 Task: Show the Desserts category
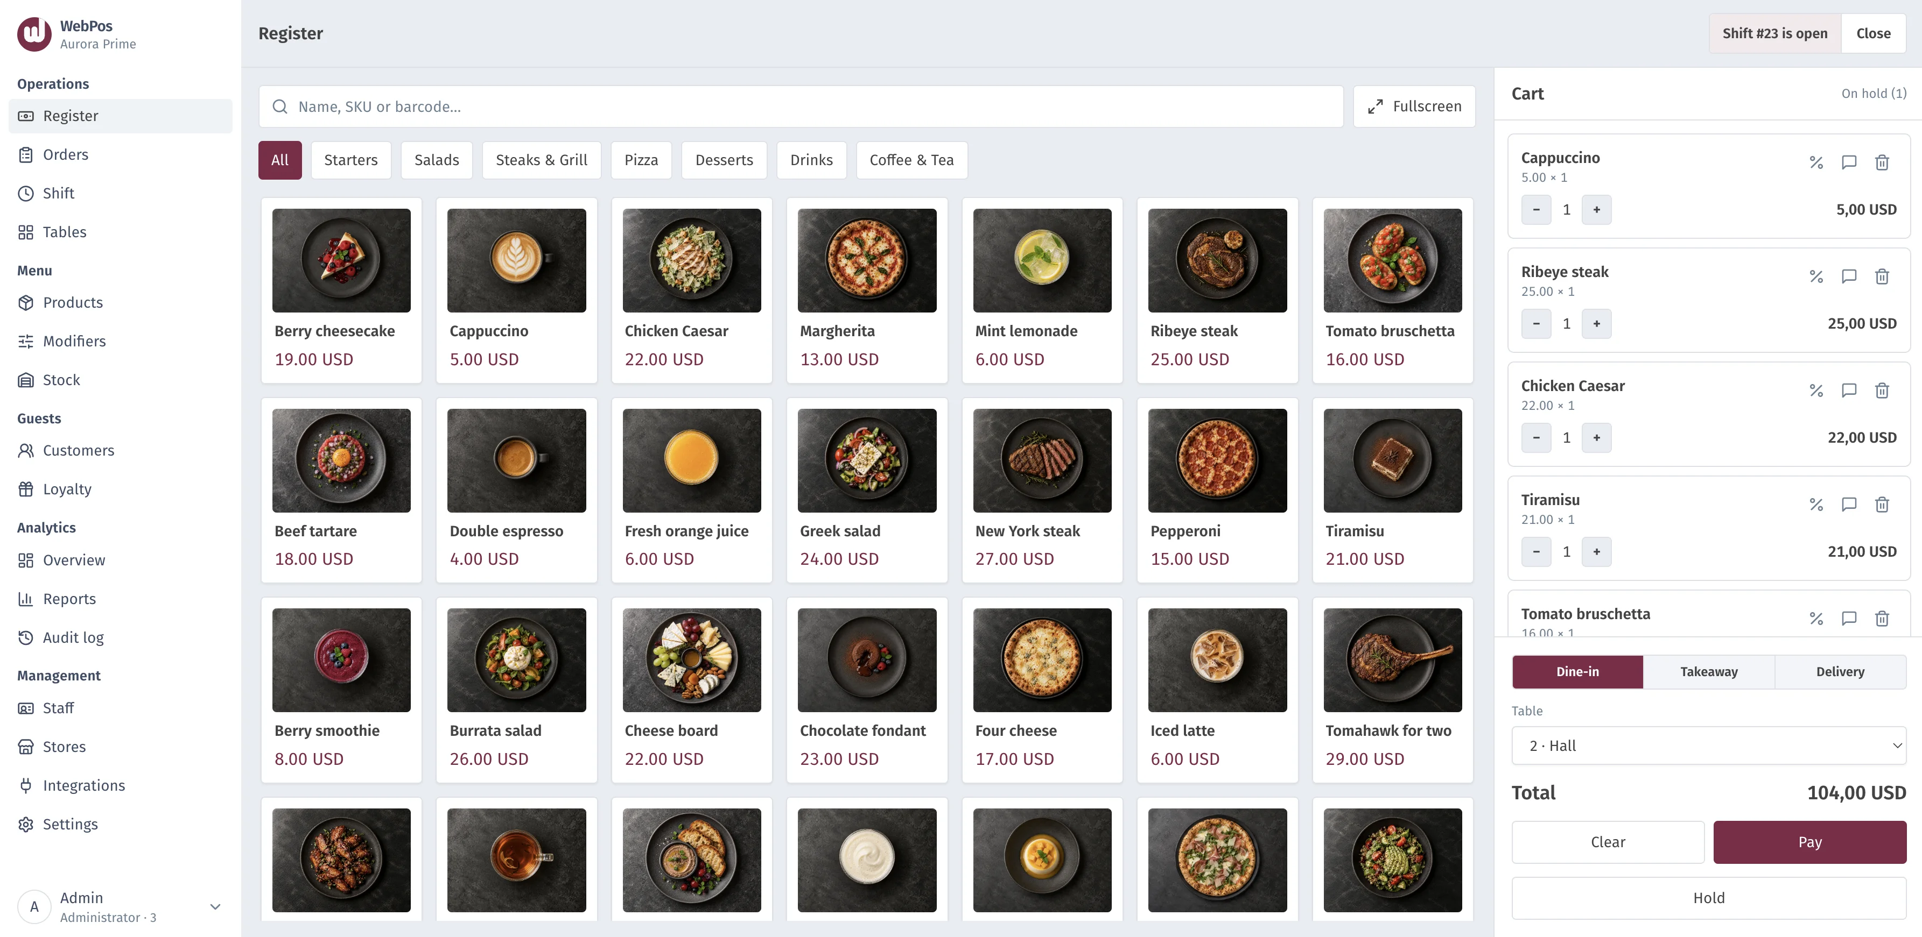pos(724,160)
